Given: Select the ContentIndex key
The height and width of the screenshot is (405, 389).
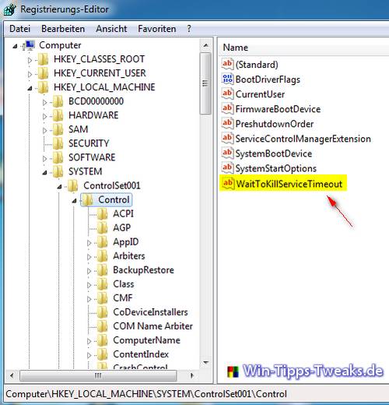Looking at the screenshot, I should [x=141, y=354].
